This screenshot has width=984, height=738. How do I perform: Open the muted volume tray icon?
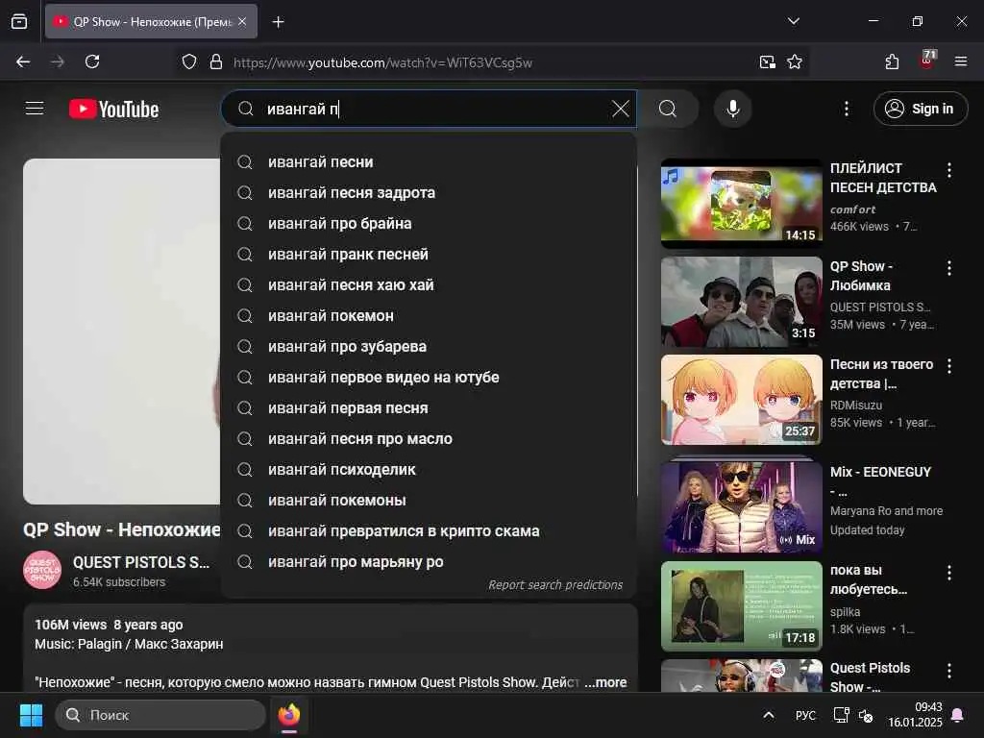click(x=866, y=715)
